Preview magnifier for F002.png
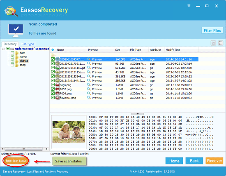This screenshot has width=226, height=176. coord(89,89)
